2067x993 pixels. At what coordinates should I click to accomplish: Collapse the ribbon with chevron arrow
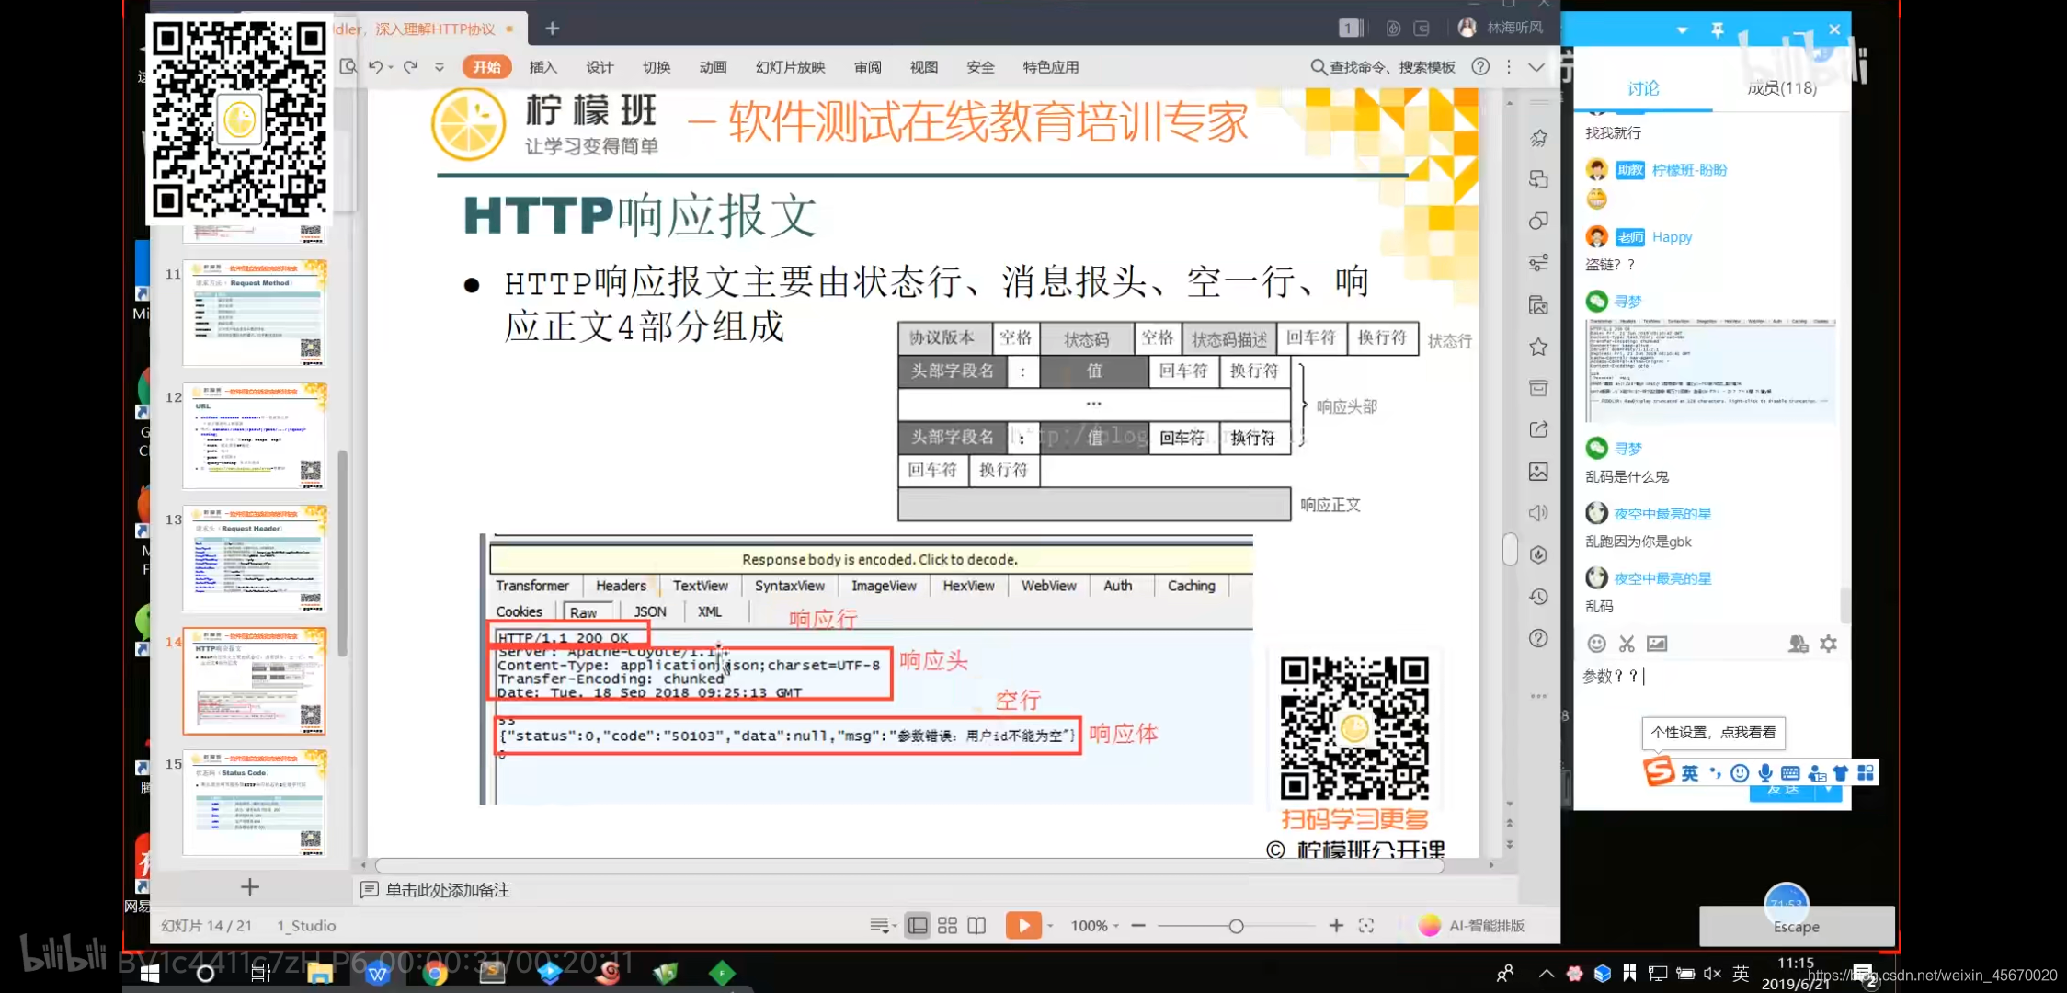(x=1536, y=67)
